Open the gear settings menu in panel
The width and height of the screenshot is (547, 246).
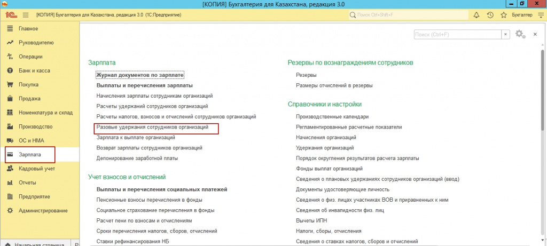point(520,34)
